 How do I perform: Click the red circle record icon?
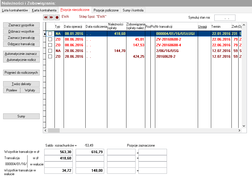click(x=57, y=17)
